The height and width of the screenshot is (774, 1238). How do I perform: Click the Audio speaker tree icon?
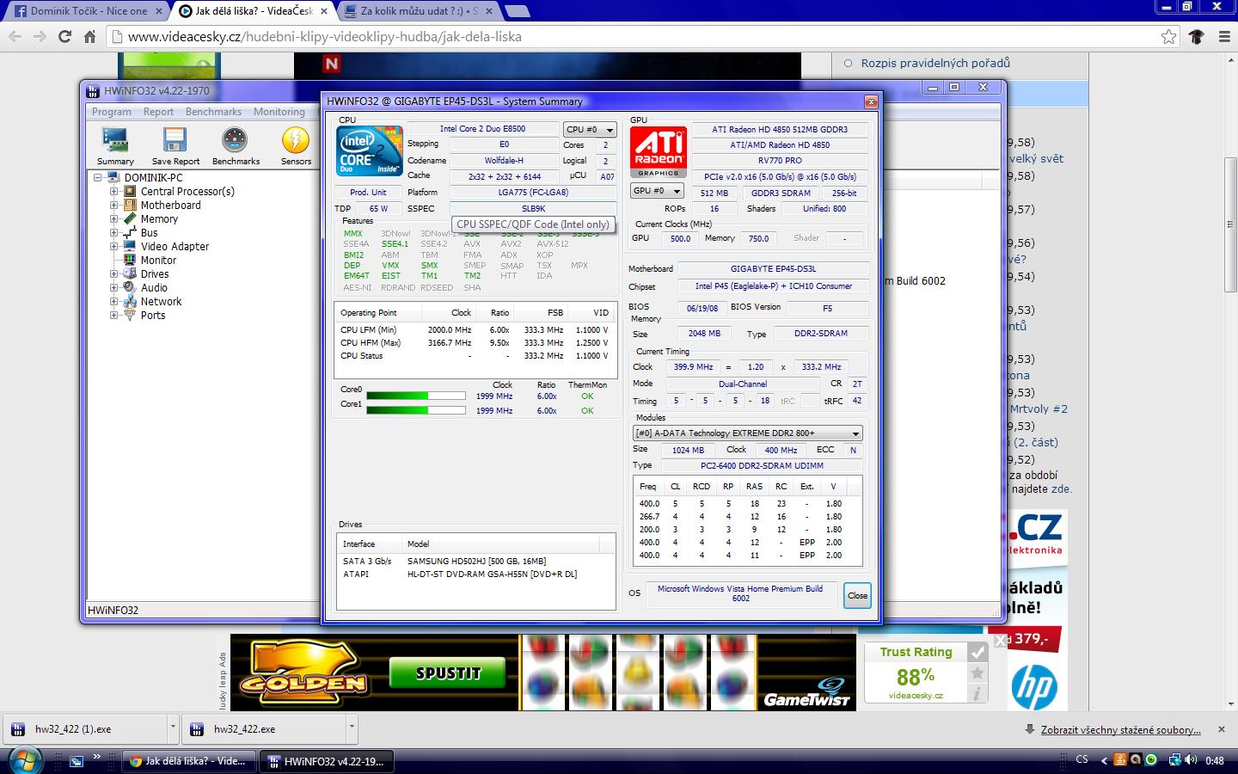130,288
